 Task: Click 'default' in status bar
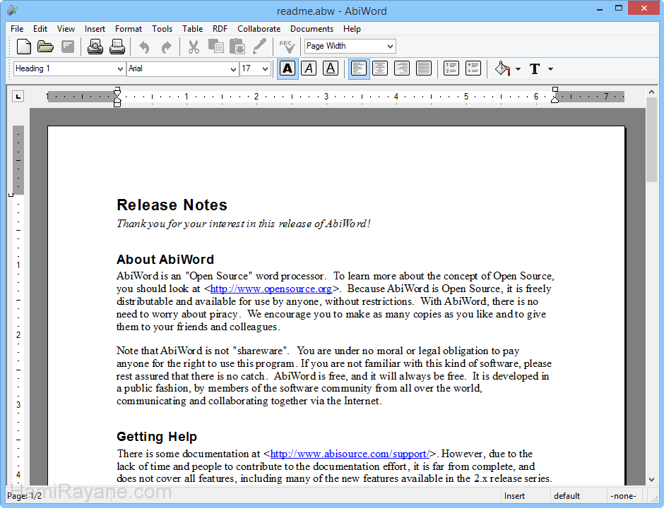567,496
